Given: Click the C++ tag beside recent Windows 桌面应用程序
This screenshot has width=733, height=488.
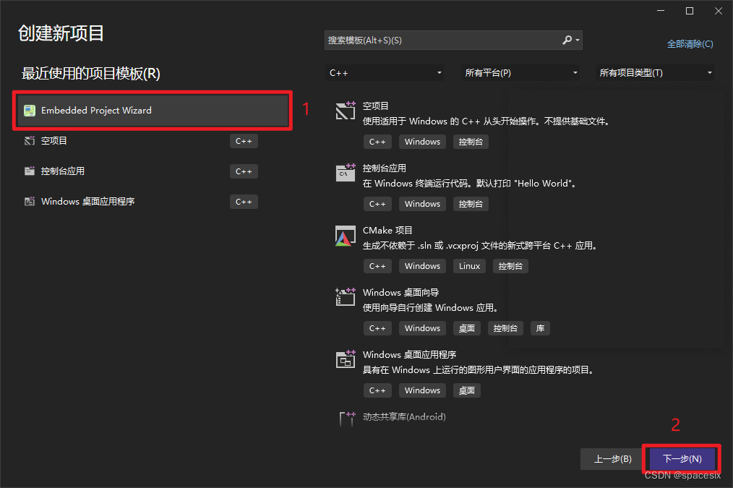Looking at the screenshot, I should tap(244, 202).
